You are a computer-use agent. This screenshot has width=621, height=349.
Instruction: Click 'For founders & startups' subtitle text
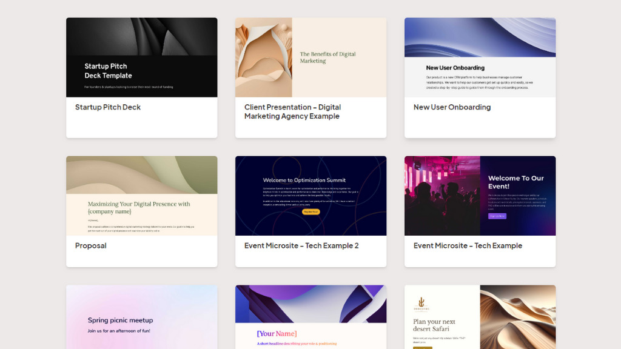(x=129, y=87)
